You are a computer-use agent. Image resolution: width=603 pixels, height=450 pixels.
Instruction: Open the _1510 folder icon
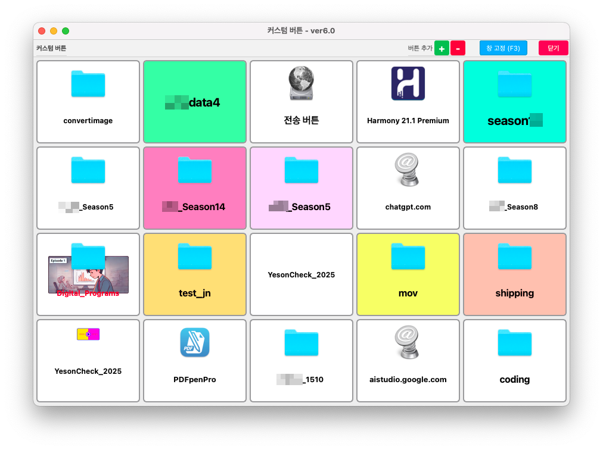click(x=301, y=342)
